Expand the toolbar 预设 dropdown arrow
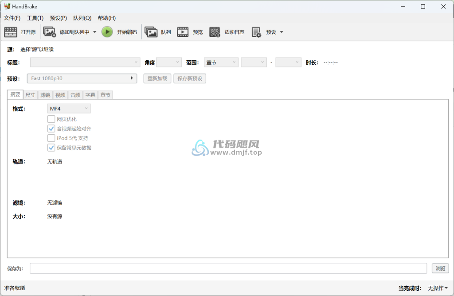The image size is (454, 296). pos(282,32)
